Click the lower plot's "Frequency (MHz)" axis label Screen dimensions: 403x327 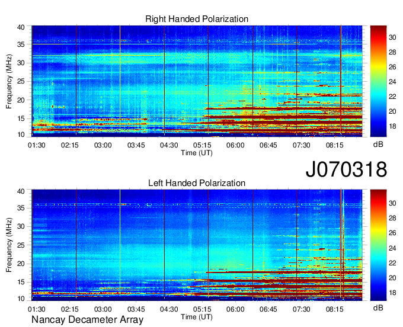click(9, 245)
